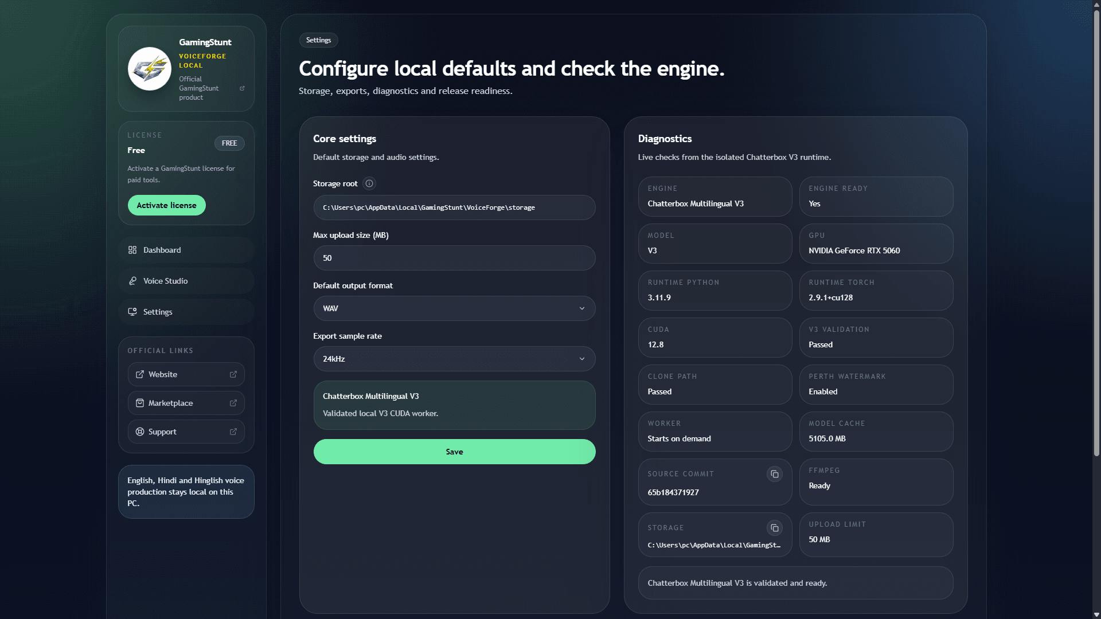Go to Dashboard in sidebar
The width and height of the screenshot is (1101, 619).
point(186,250)
